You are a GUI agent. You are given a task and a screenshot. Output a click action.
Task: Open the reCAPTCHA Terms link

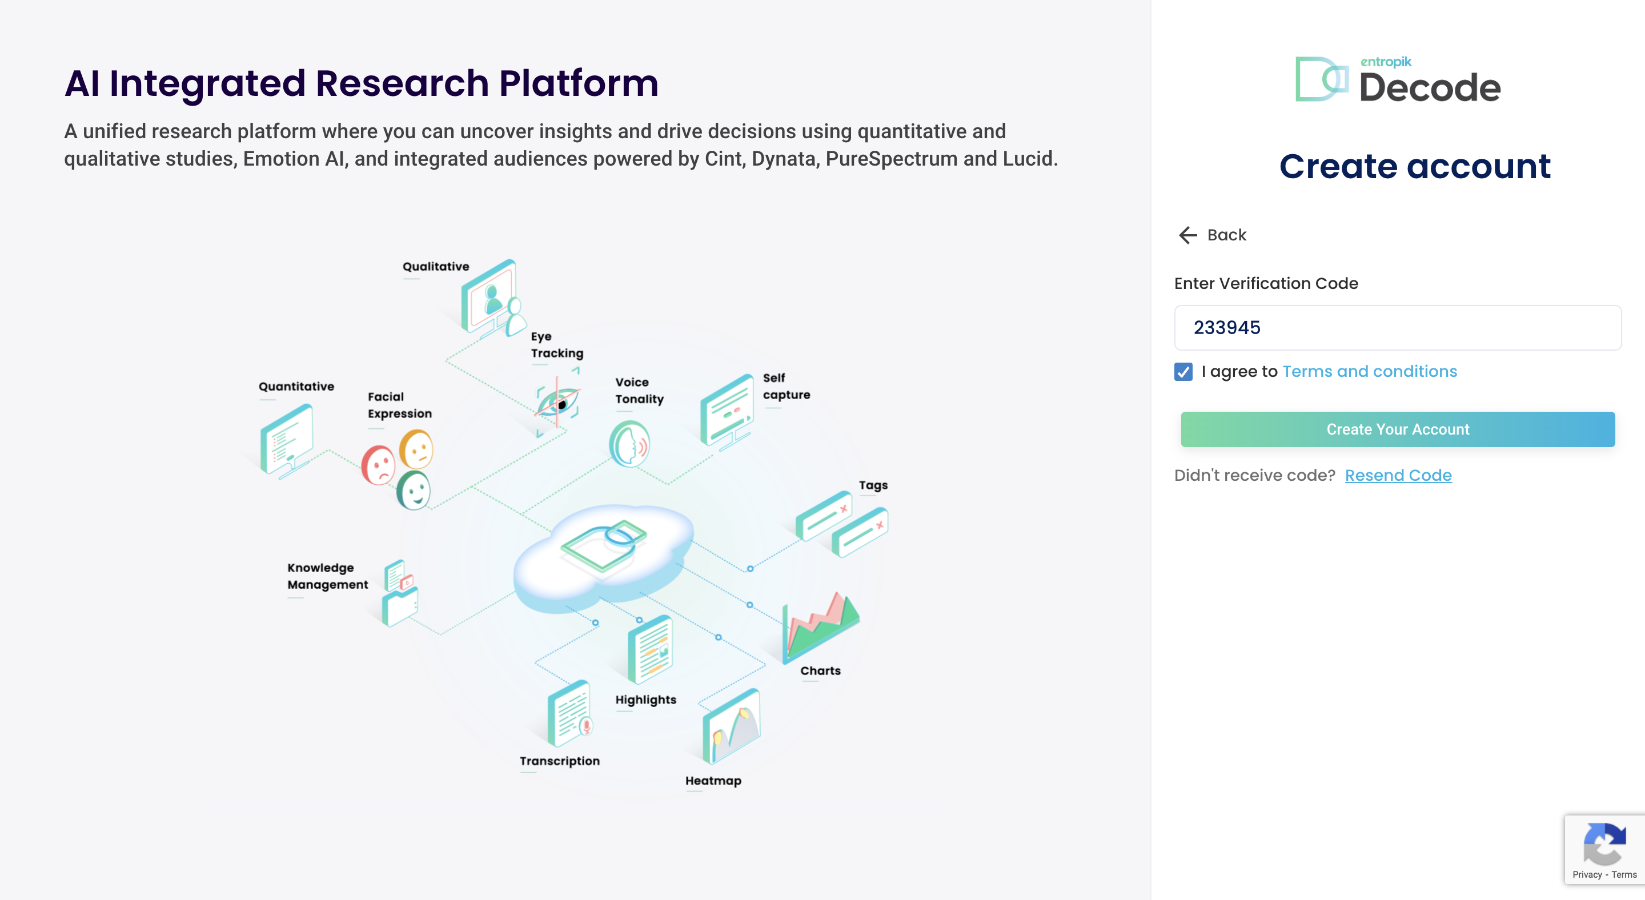tap(1623, 874)
